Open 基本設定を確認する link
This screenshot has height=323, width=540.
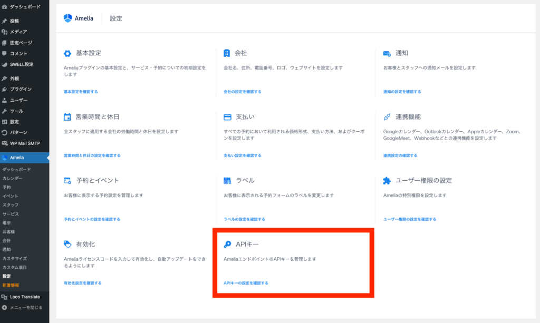(x=81, y=92)
